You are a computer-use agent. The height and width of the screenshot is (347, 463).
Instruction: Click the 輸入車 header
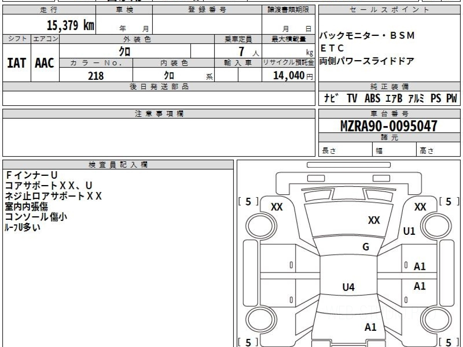coord(238,63)
